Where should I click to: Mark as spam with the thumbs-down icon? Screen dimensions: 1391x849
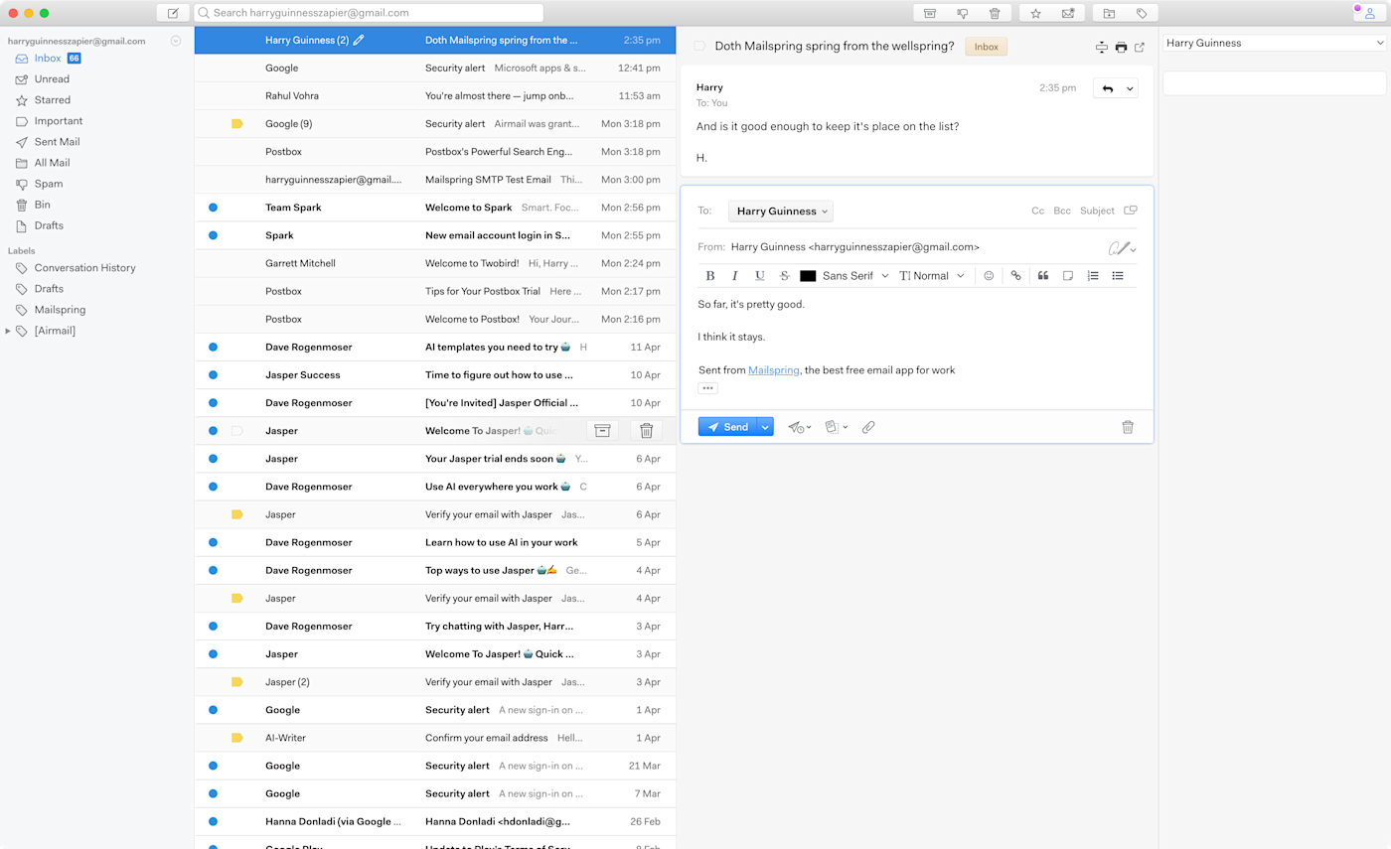(963, 13)
